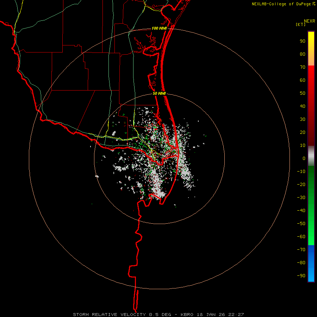Click the -20 value on the velocity scale
317x317 pixels.
pyautogui.click(x=301, y=185)
